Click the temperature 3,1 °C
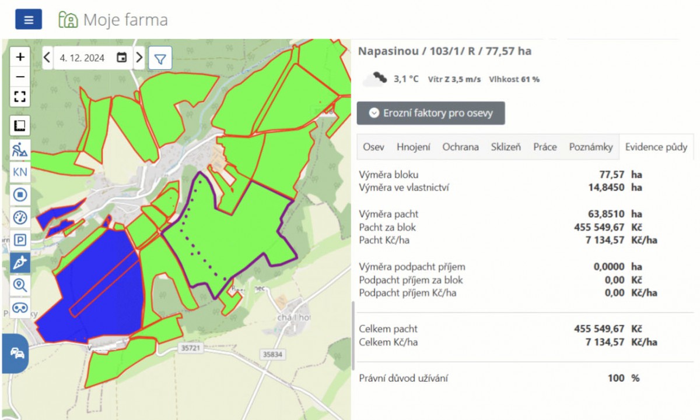Viewport: 700px width, 420px height. click(x=406, y=79)
